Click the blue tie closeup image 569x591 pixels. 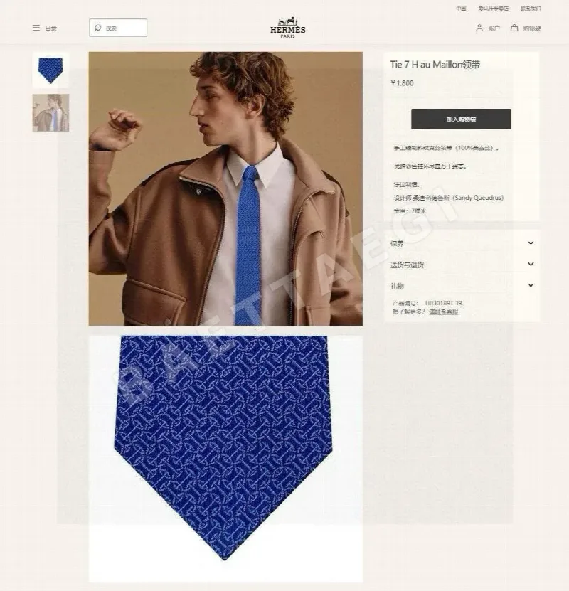[225, 458]
